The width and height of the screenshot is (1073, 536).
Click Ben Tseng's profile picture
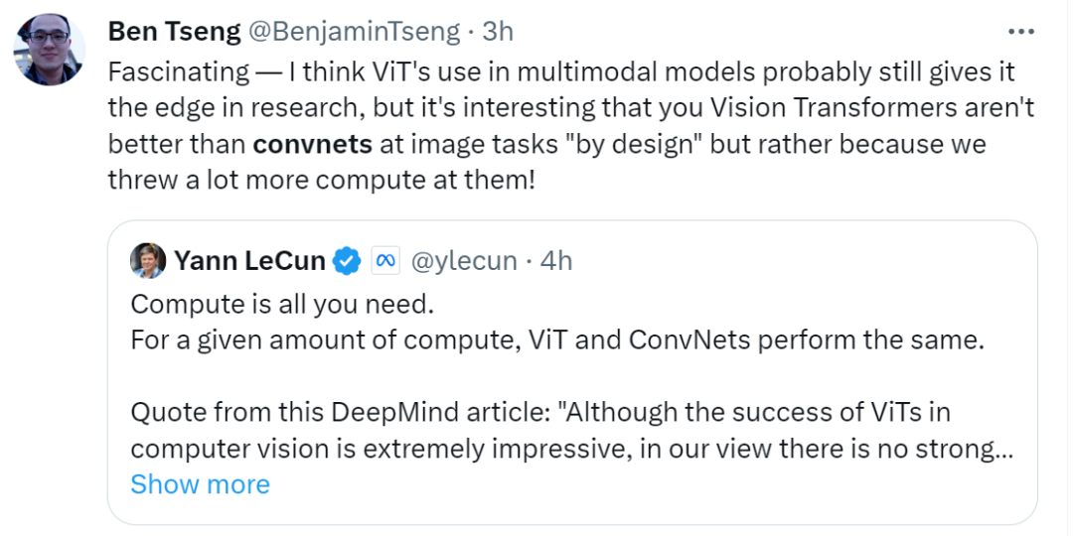pos(49,50)
